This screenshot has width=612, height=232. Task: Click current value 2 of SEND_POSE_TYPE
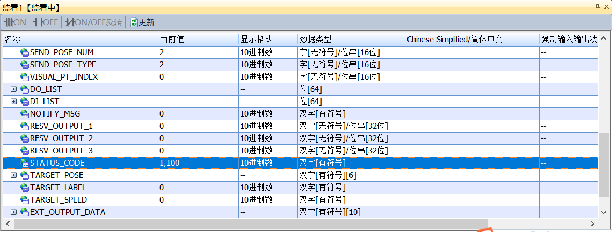tap(162, 65)
